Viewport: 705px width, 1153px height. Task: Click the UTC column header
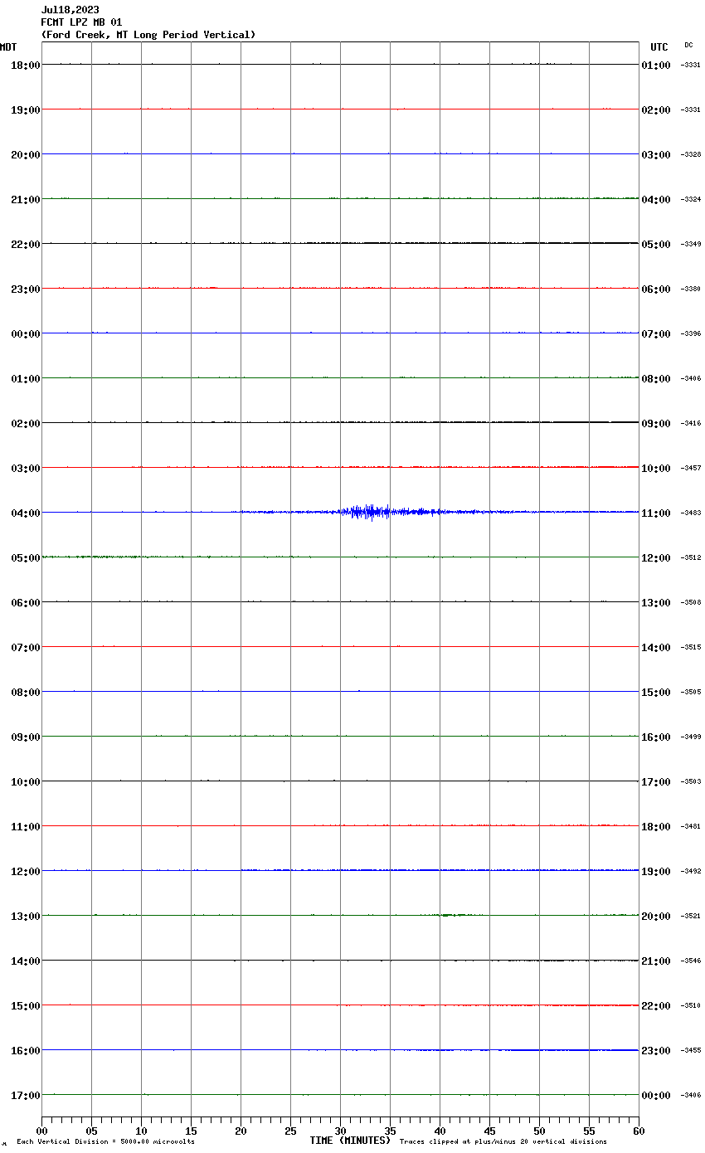[659, 47]
